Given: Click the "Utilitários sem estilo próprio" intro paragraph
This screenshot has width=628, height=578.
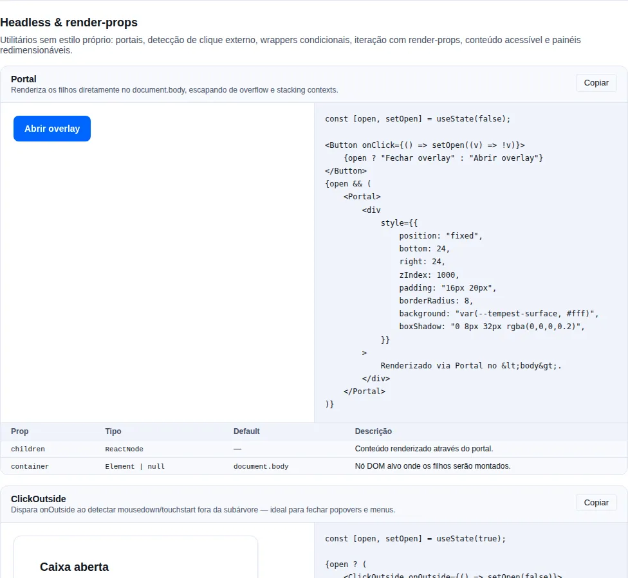Looking at the screenshot, I should click(290, 45).
